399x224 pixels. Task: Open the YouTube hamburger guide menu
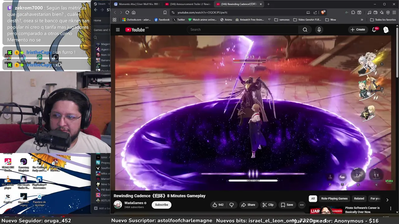coord(118,30)
